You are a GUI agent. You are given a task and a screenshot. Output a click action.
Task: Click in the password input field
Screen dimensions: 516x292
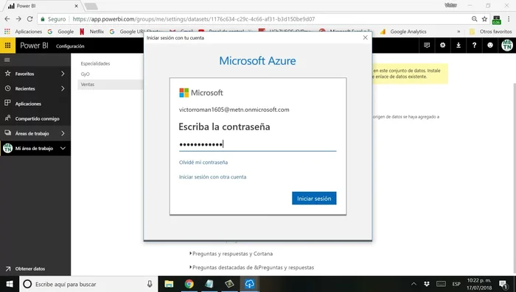(258, 144)
